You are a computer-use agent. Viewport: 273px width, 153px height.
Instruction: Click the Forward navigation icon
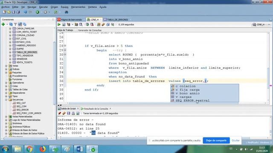(46, 12)
